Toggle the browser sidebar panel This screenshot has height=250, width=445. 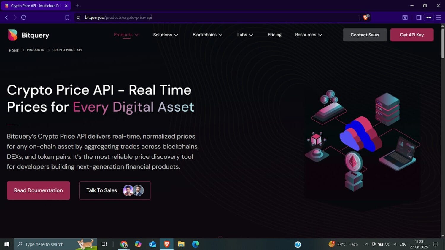point(419,17)
